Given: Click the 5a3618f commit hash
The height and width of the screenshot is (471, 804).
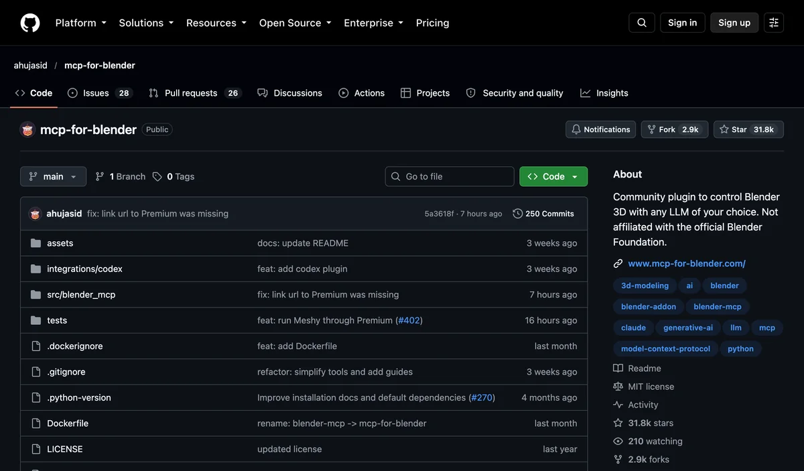Looking at the screenshot, I should click(440, 214).
